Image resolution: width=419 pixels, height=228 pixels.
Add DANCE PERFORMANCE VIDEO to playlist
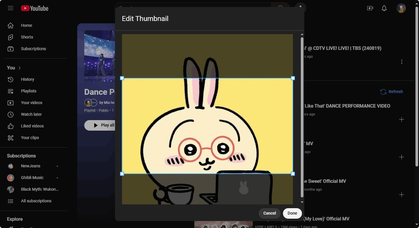[x=402, y=120]
